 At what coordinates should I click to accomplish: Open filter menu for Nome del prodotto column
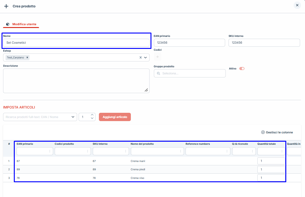pyautogui.click(x=180, y=151)
